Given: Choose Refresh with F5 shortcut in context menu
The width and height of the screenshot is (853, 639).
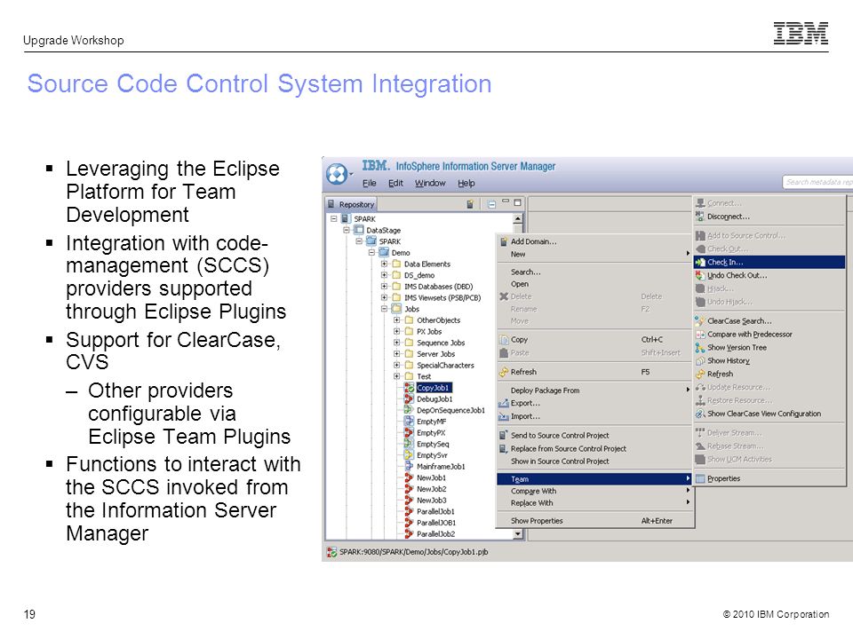Looking at the screenshot, I should (594, 372).
